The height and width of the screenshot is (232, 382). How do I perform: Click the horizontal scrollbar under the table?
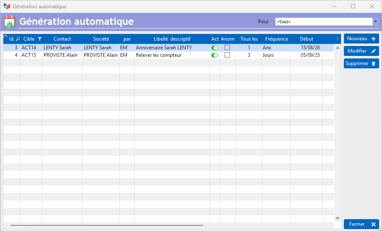tap(107, 225)
